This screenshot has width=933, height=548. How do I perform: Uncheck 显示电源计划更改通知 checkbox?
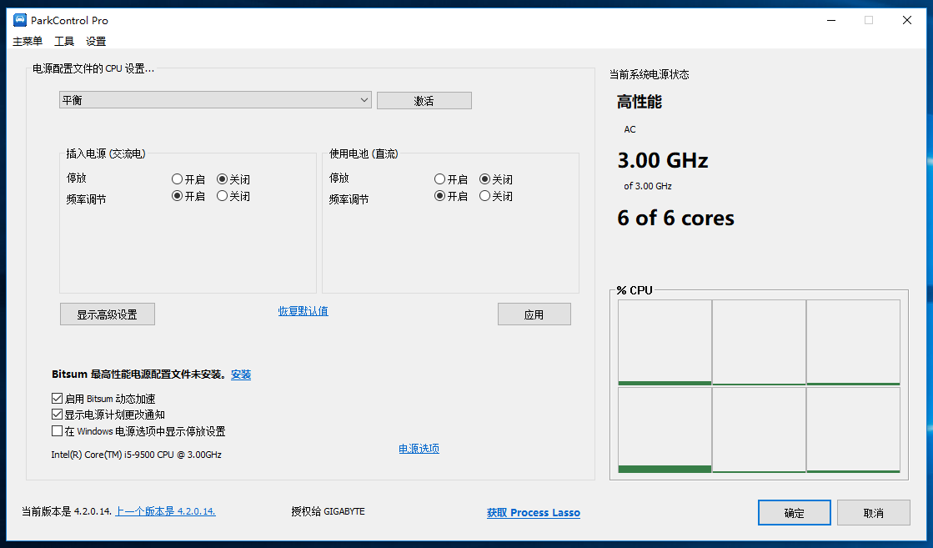(x=58, y=415)
